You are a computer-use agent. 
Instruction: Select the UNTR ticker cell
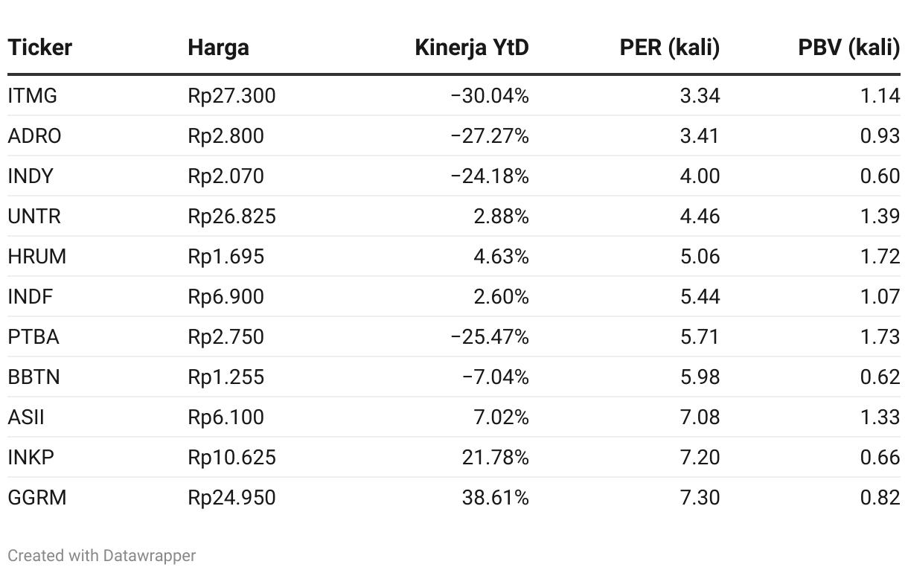pos(34,217)
